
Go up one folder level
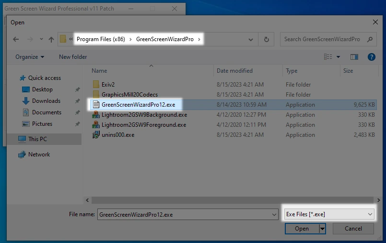[51, 39]
